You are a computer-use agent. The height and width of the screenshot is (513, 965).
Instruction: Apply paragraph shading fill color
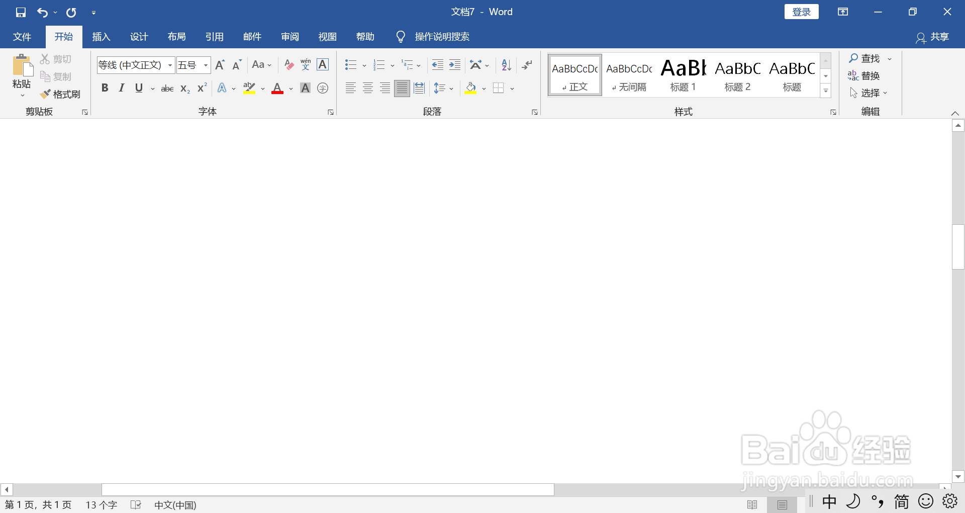tap(471, 89)
